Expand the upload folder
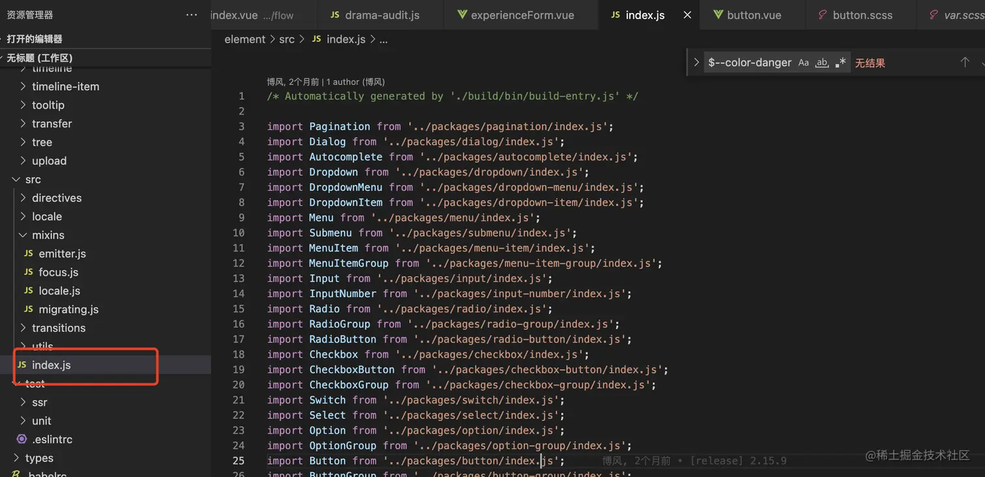 click(50, 160)
